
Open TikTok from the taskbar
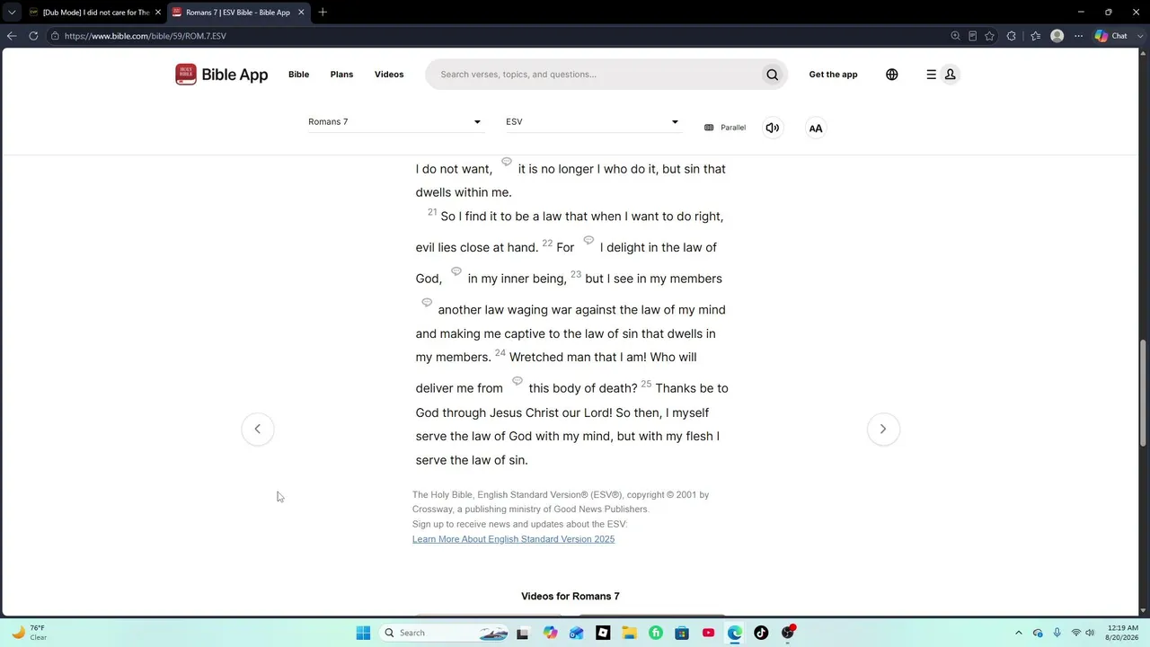point(761,633)
